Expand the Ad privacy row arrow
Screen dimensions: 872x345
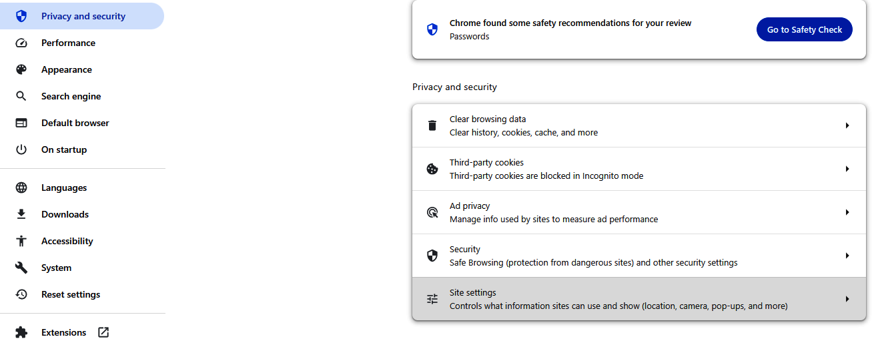coord(847,212)
